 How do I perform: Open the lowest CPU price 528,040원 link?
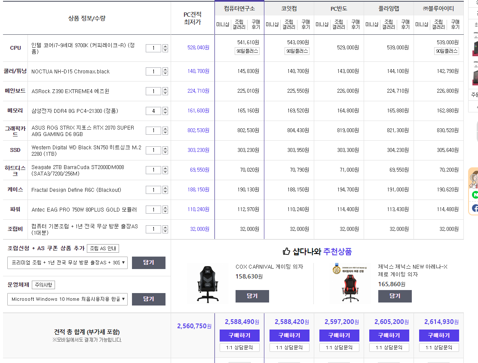(198, 48)
